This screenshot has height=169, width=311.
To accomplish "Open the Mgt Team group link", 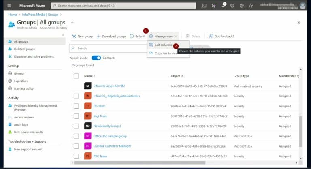I will point(100,116).
